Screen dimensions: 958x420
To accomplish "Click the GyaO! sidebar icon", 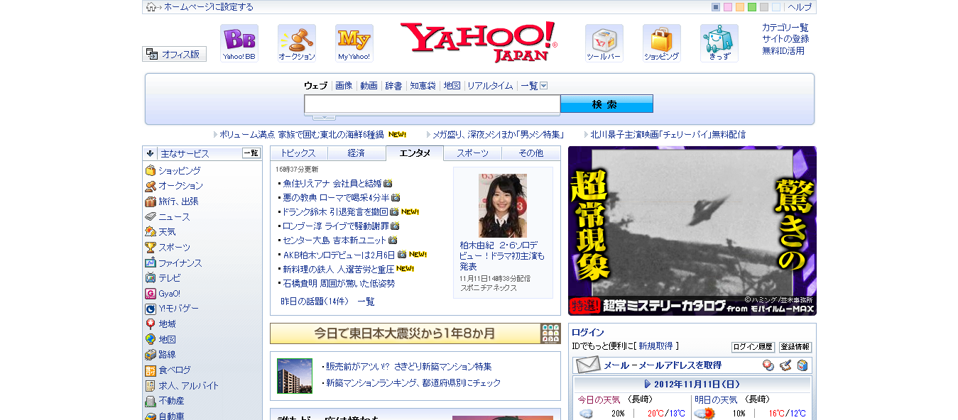I will 151,294.
